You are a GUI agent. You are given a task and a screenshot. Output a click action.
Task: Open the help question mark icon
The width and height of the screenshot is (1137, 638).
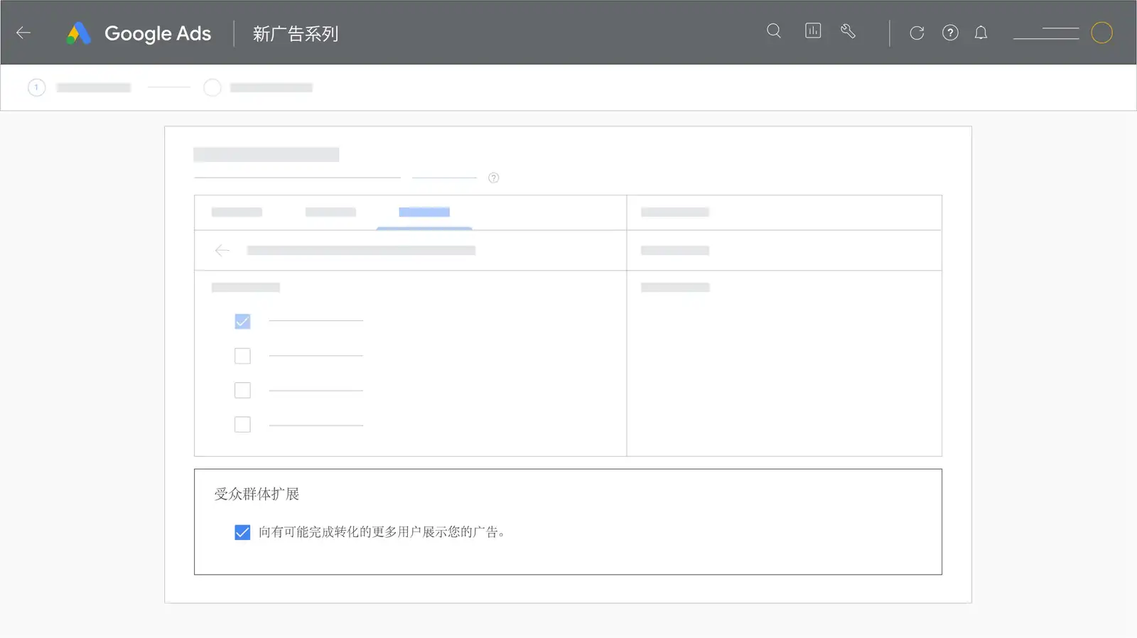coord(950,33)
